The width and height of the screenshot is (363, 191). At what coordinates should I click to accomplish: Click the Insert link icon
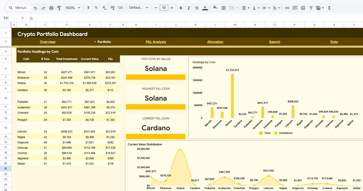click(288, 8)
